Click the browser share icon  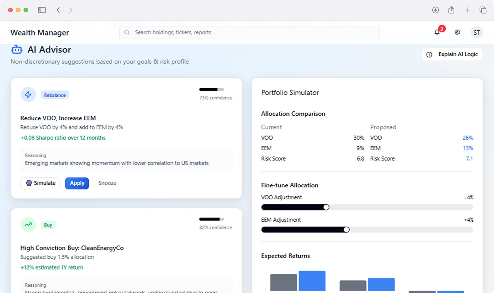coord(451,10)
